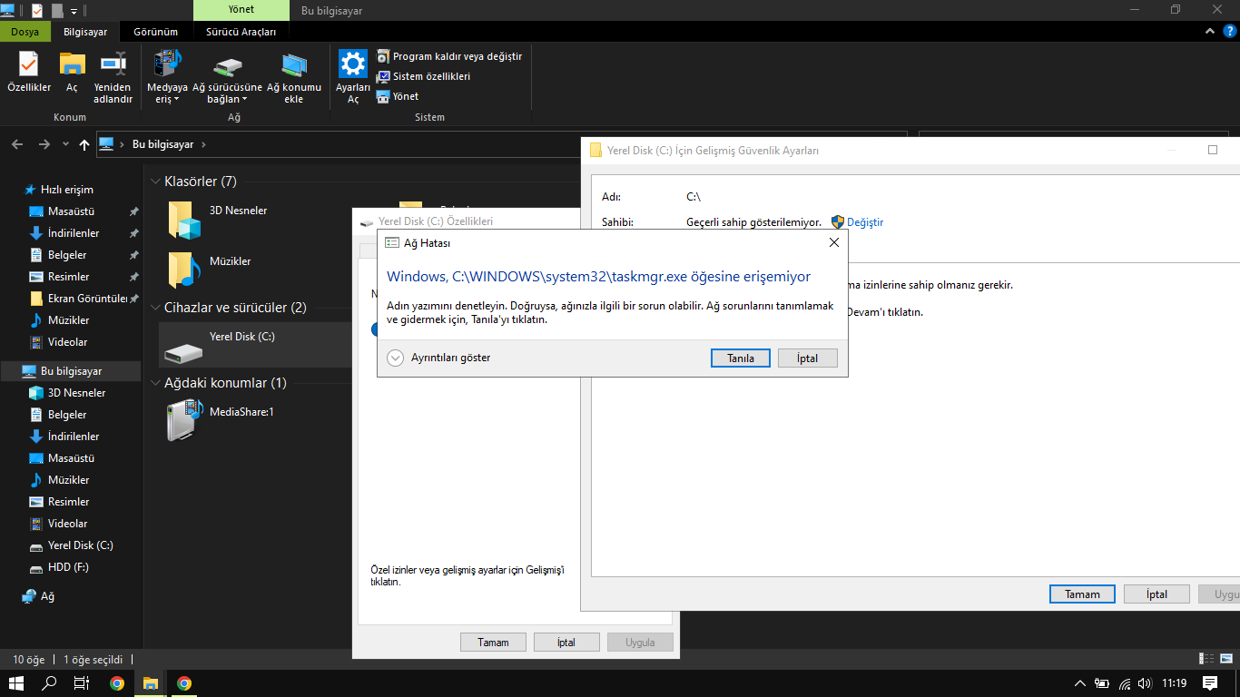This screenshot has width=1240, height=697.
Task: Switch to Sürücü Araçları tab
Action: point(241,32)
